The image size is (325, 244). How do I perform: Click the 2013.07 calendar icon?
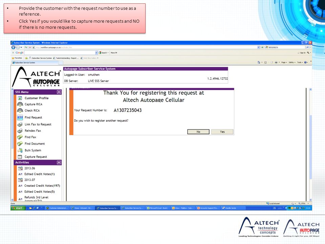[20, 180]
